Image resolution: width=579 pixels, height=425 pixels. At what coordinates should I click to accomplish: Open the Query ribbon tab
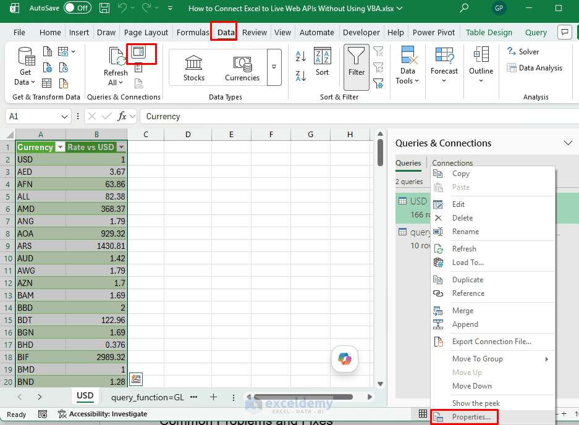[536, 33]
